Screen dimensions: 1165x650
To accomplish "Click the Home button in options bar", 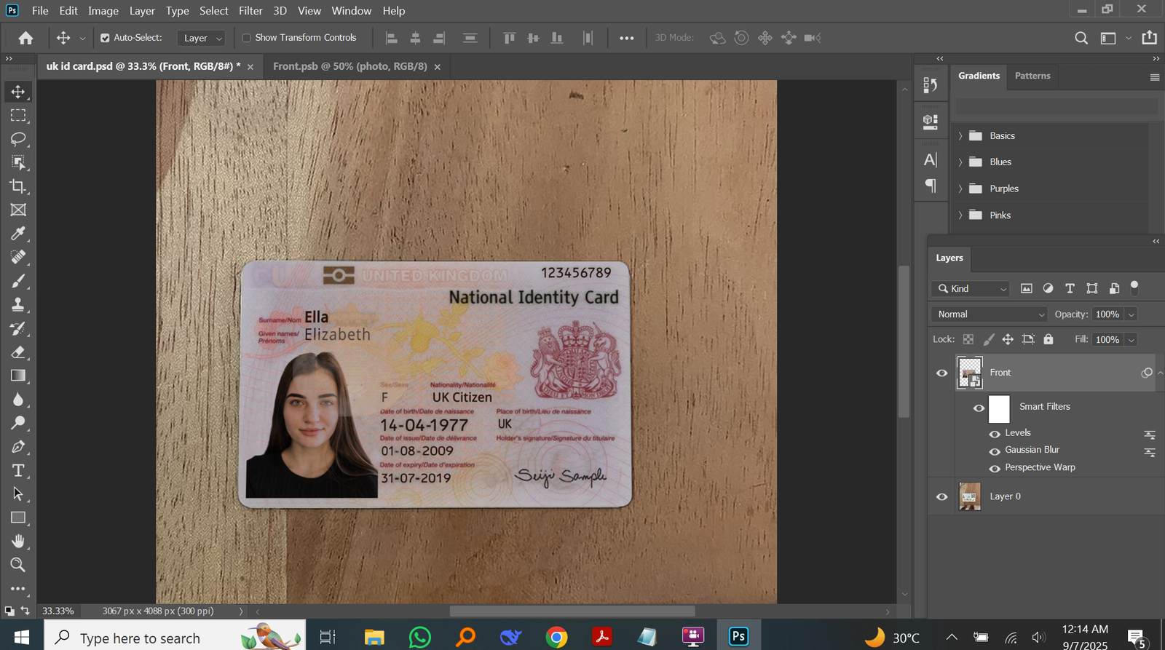I will [x=25, y=38].
